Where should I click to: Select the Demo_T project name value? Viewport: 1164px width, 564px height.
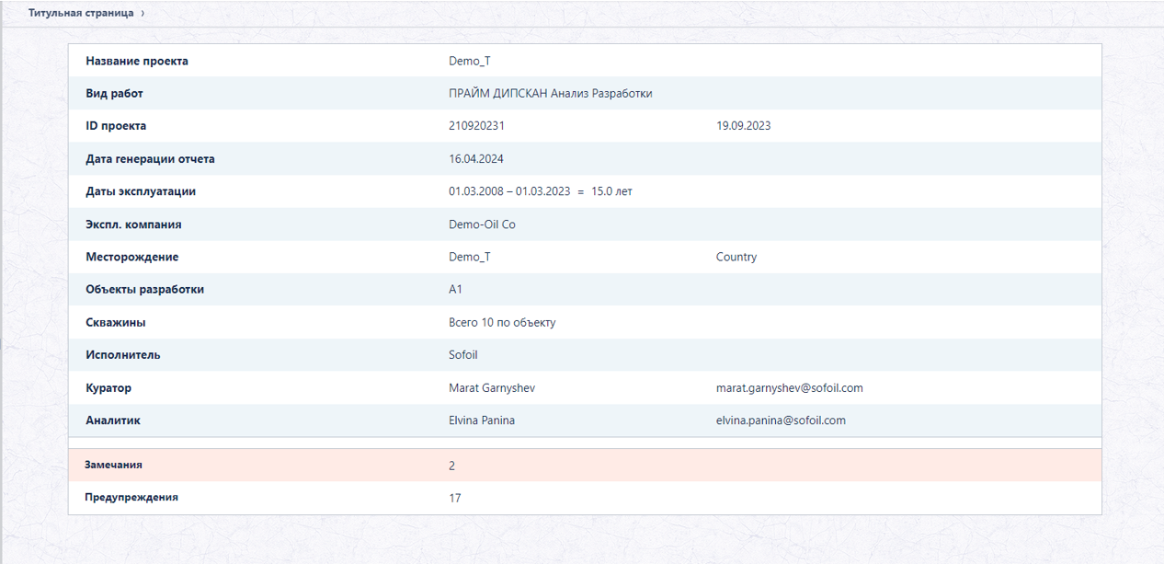(470, 61)
